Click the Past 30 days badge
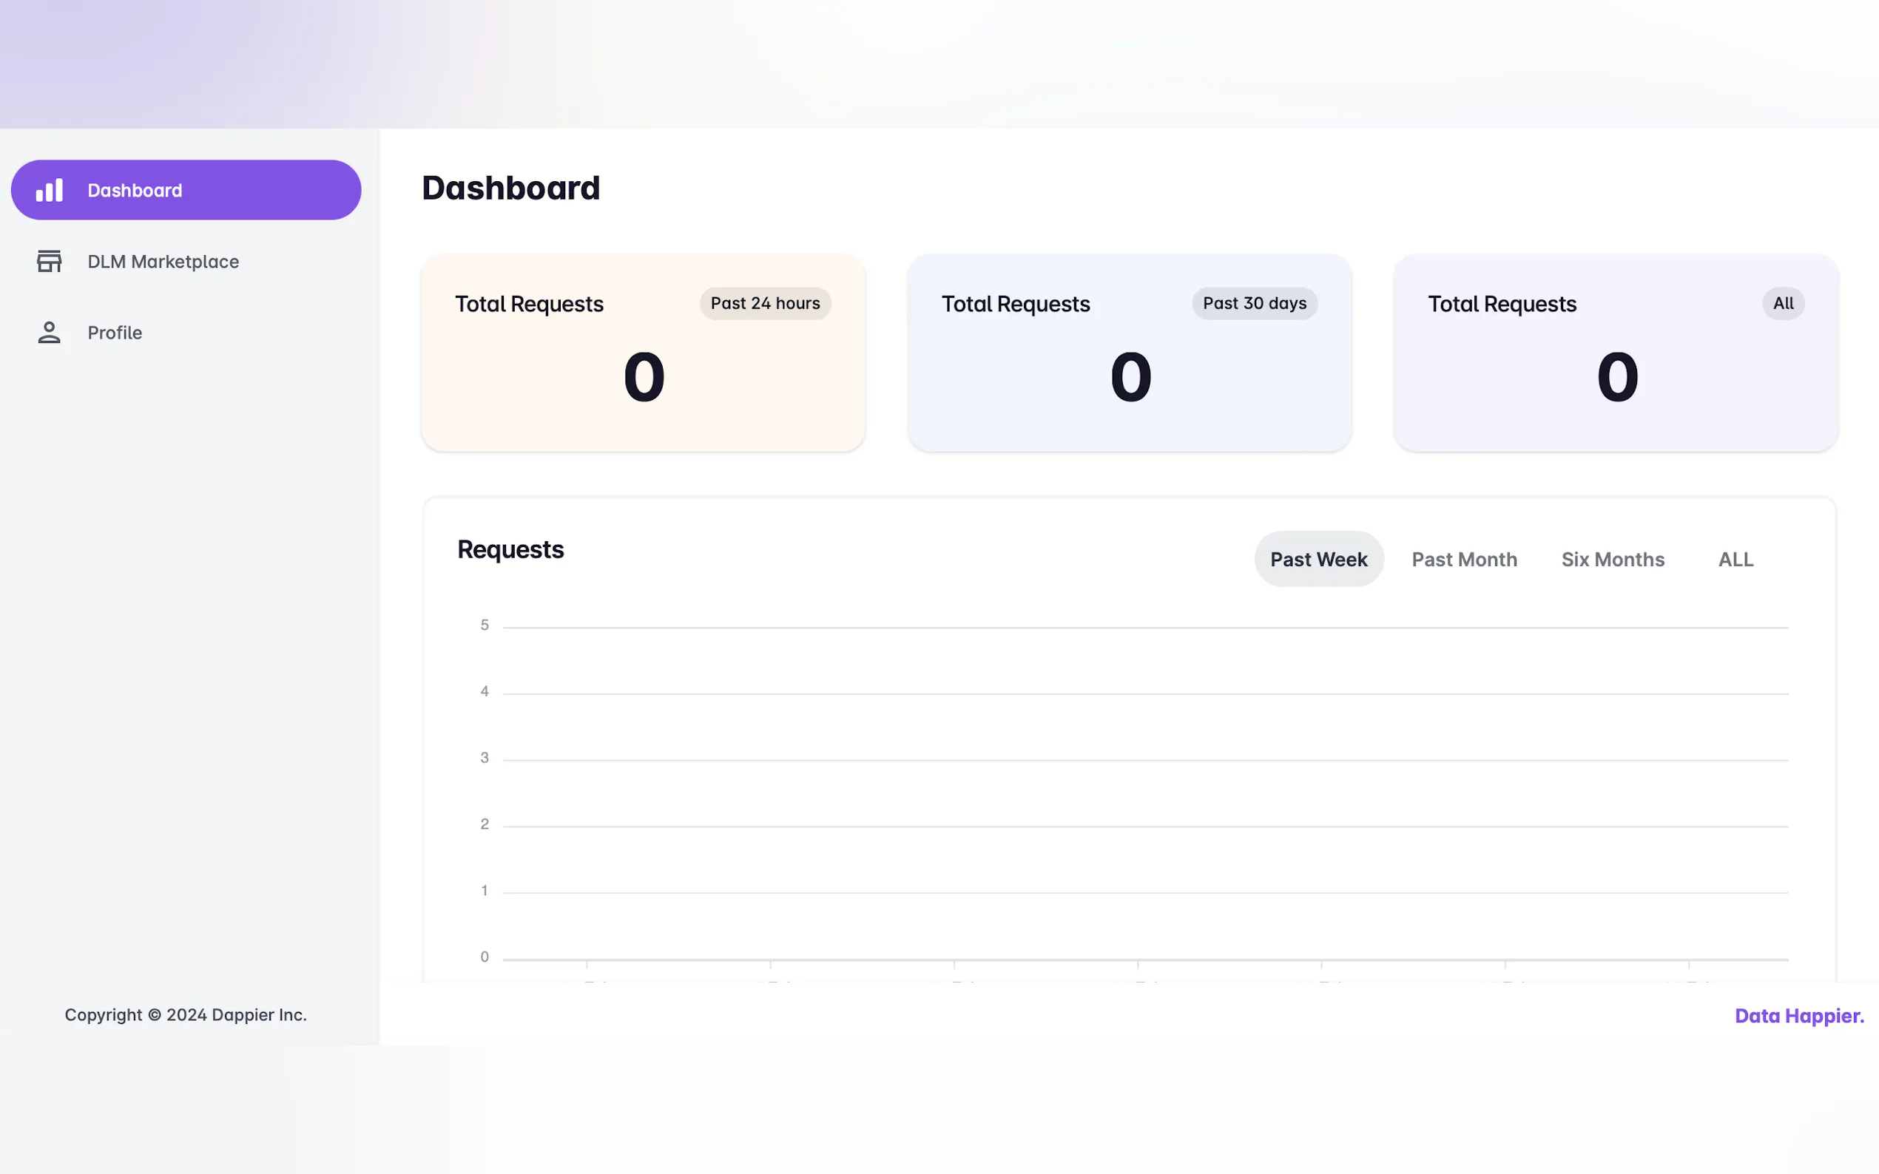Viewport: 1879px width, 1174px height. pos(1254,304)
